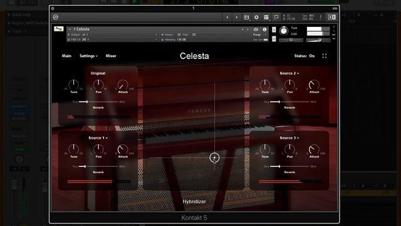The image size is (401, 226).
Task: Click the XY pad puck in Hybridizer
Action: (214, 158)
